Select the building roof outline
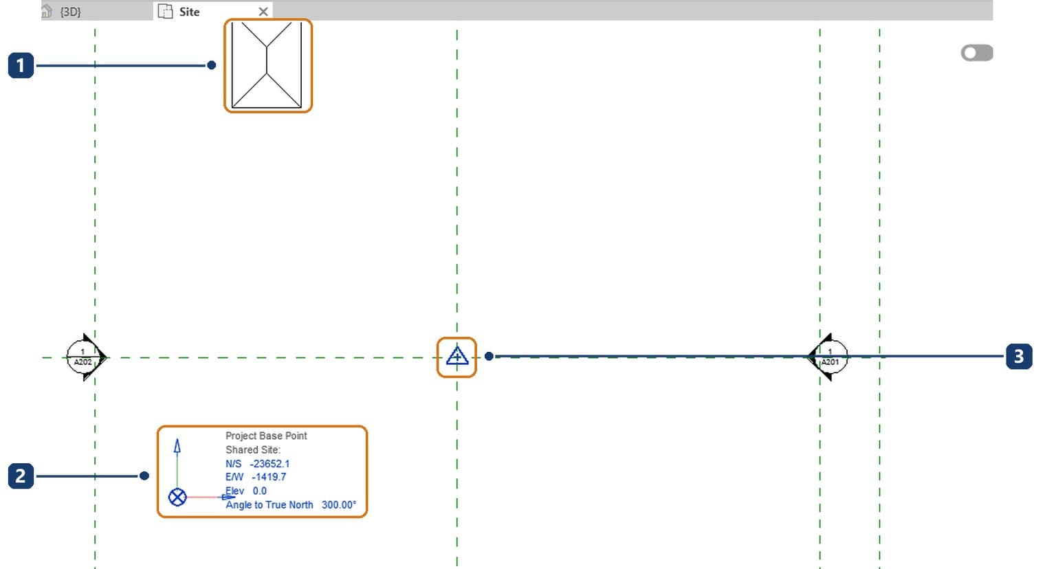1045x569 pixels. point(267,65)
